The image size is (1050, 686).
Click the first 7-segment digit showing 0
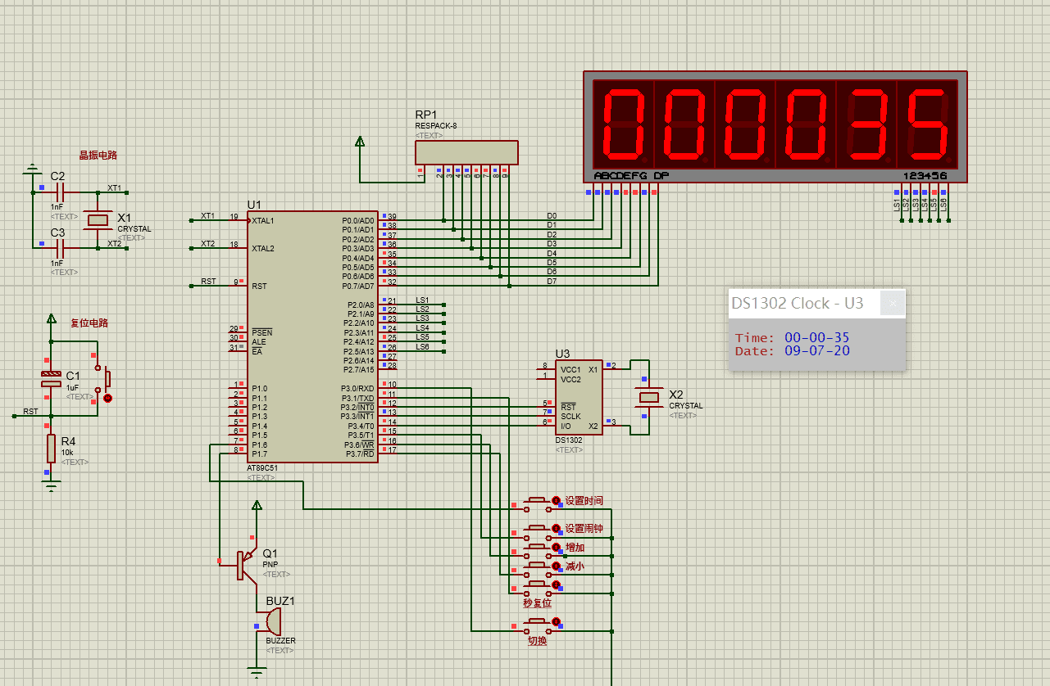[x=624, y=124]
